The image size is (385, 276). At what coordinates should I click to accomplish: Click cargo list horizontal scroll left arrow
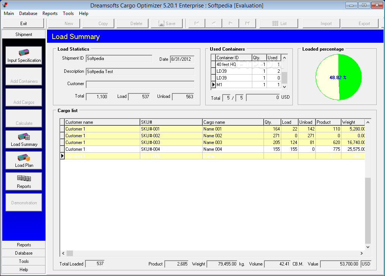[63, 253]
